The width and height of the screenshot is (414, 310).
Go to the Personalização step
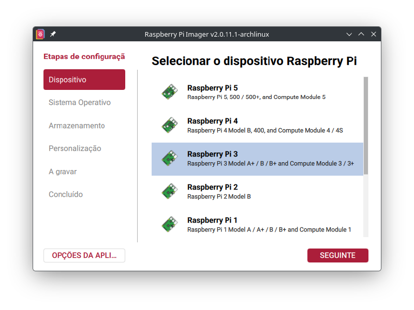(75, 148)
